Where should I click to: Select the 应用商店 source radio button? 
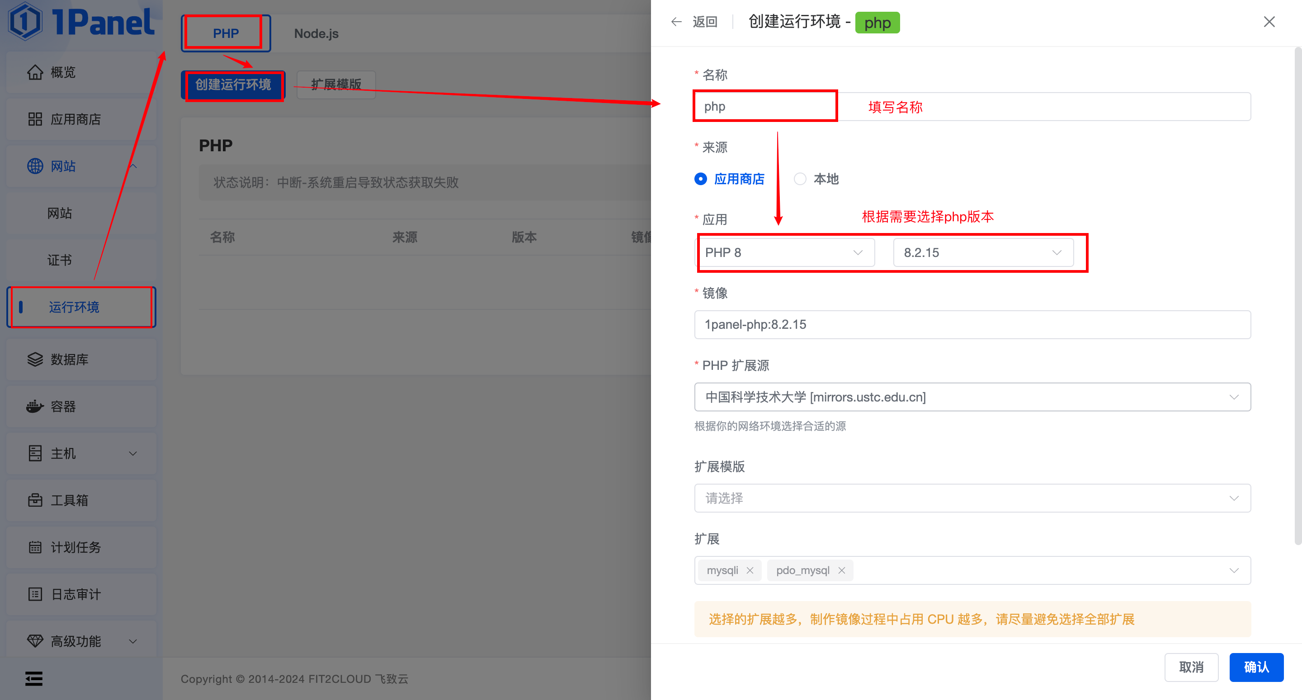(x=701, y=179)
